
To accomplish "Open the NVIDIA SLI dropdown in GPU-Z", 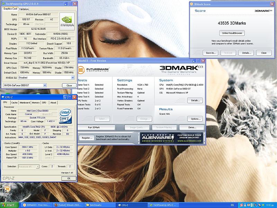I will pyautogui.click(x=73, y=77).
